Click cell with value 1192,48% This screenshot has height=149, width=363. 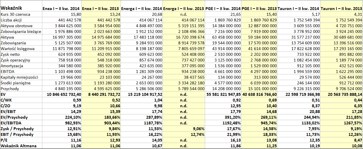tap(223, 123)
